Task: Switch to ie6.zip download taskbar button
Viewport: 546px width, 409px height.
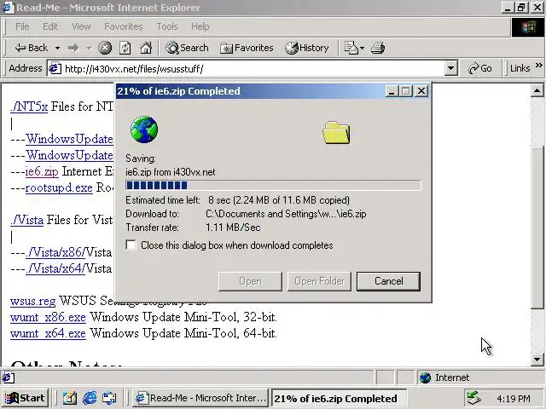Action: point(340,398)
